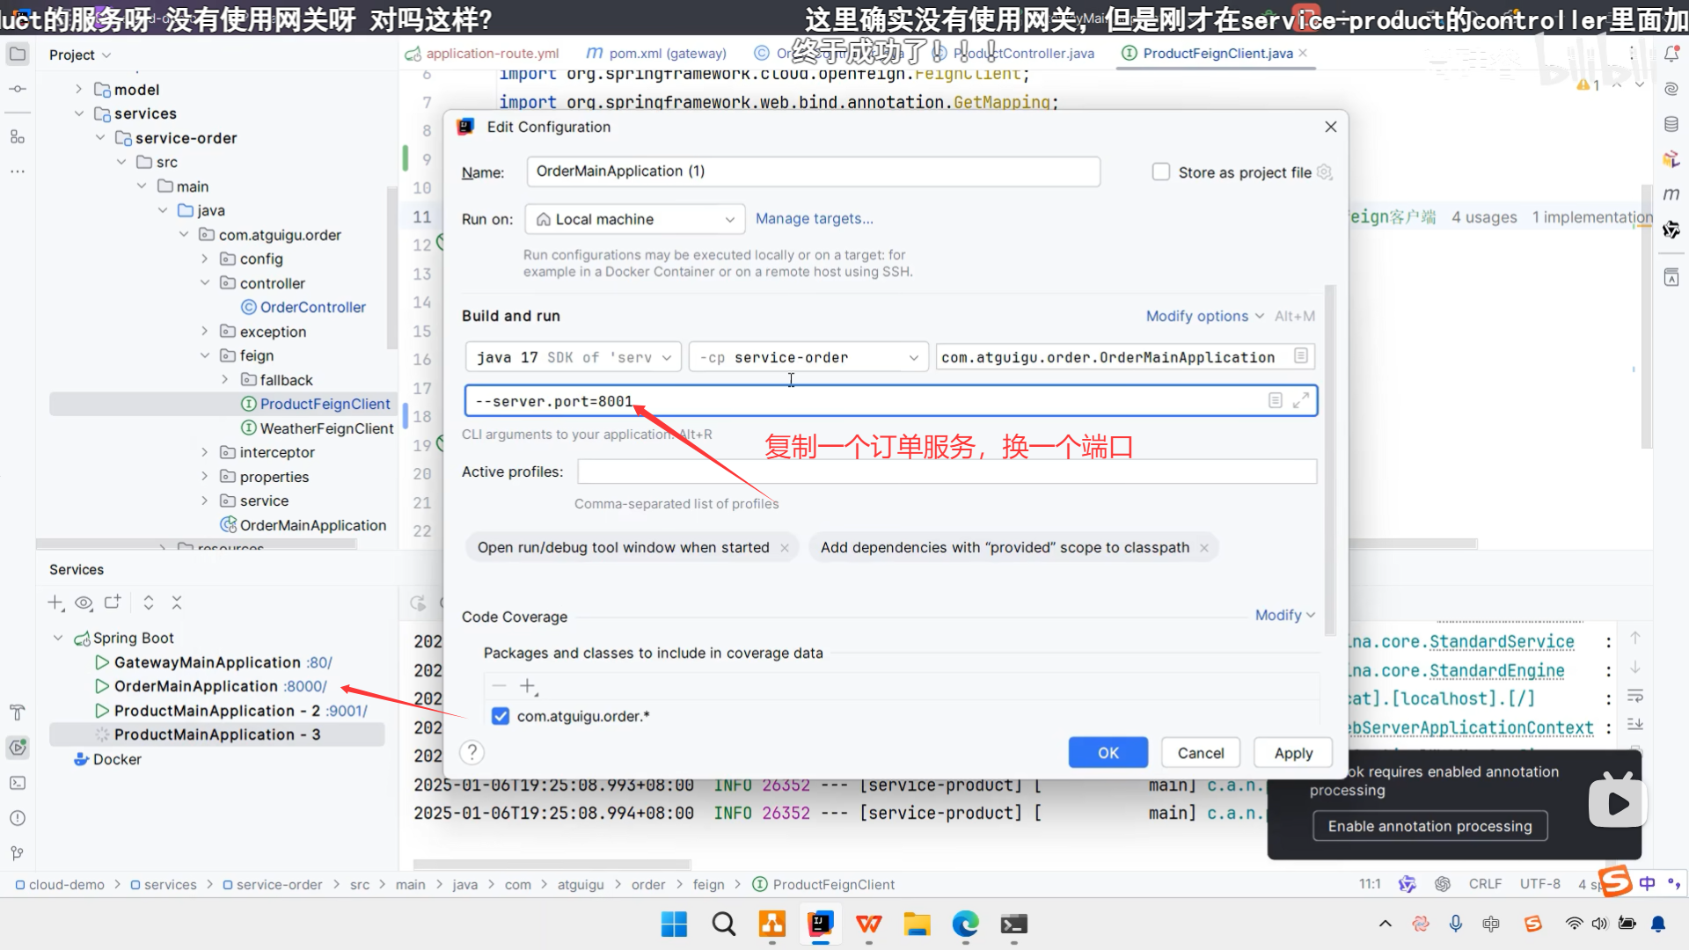Enable Store as project file checkbox

pyautogui.click(x=1161, y=172)
